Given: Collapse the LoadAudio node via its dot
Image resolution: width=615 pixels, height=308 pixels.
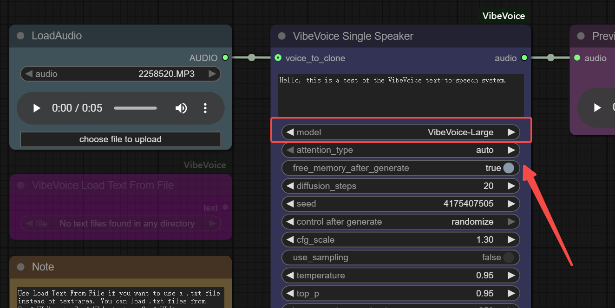Looking at the screenshot, I should coord(20,36).
